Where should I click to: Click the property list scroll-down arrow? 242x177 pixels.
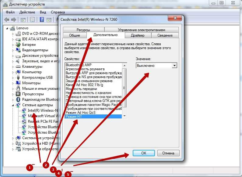pyautogui.click(x=125, y=116)
